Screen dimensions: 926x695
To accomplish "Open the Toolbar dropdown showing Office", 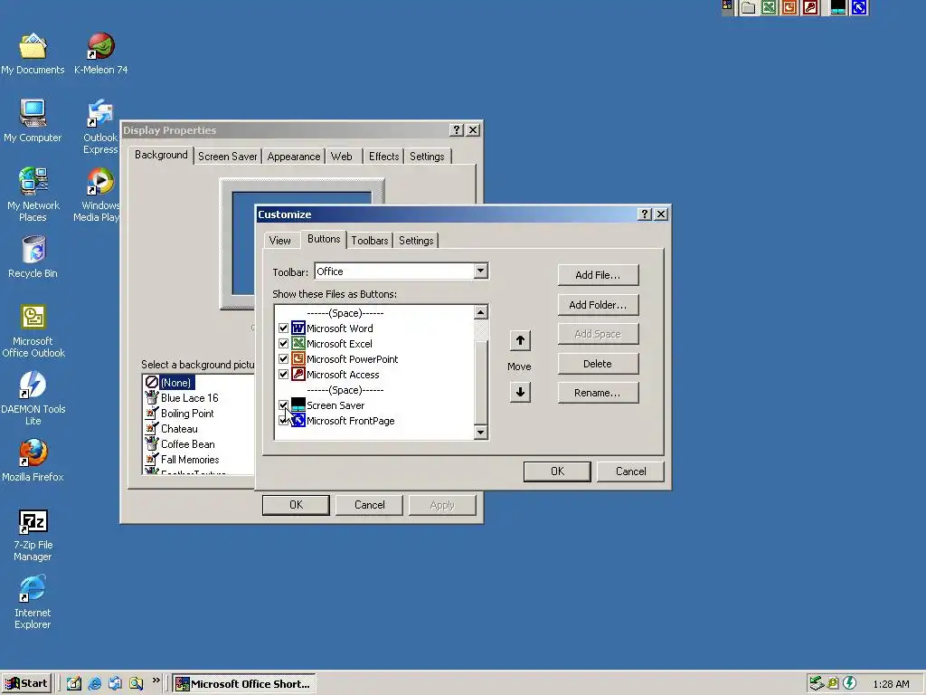I will coord(481,271).
